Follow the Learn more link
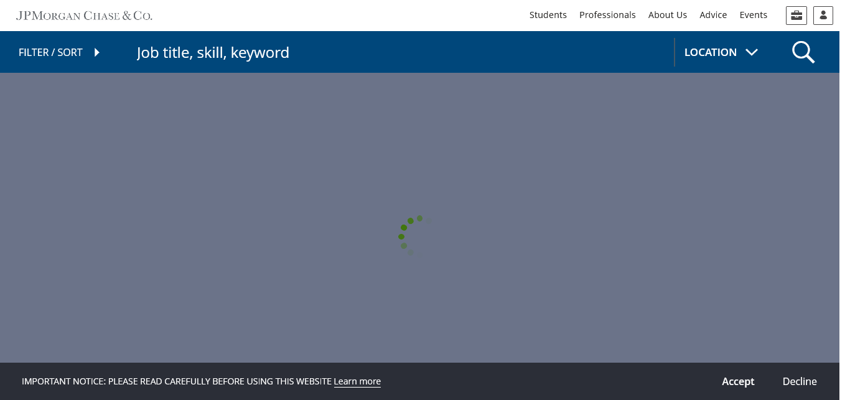850x400 pixels. 357,381
